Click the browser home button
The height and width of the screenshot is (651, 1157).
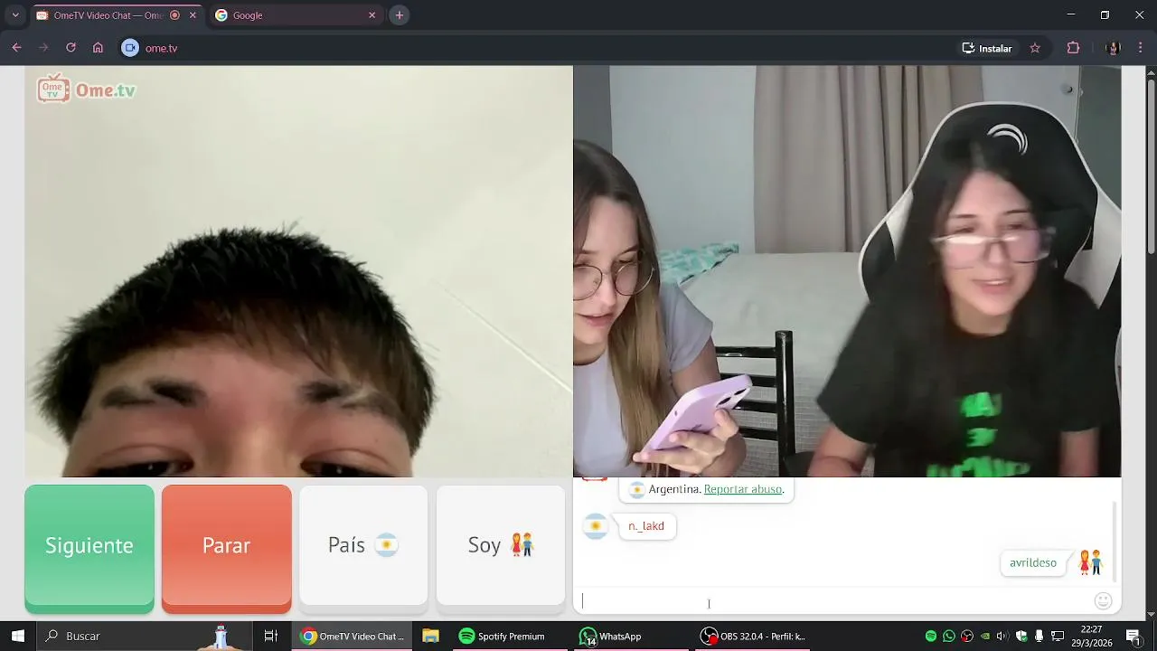pyautogui.click(x=98, y=48)
